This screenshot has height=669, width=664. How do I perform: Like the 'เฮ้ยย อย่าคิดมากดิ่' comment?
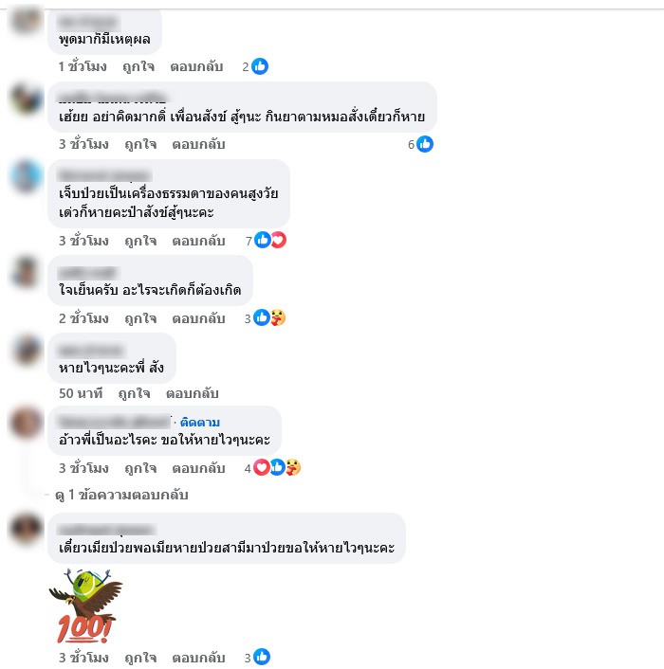(140, 145)
